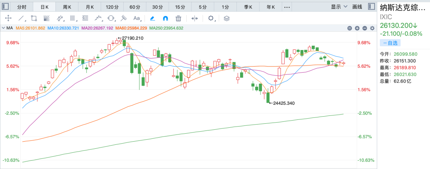Toggle the magnet snap mode

click(166, 19)
